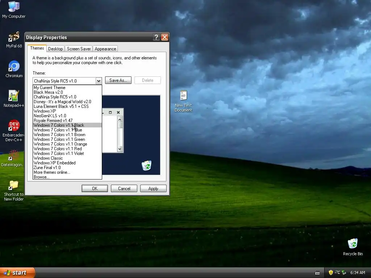The width and height of the screenshot is (371, 278).
Task: Open the My Computer desktop icon
Action: (x=14, y=9)
